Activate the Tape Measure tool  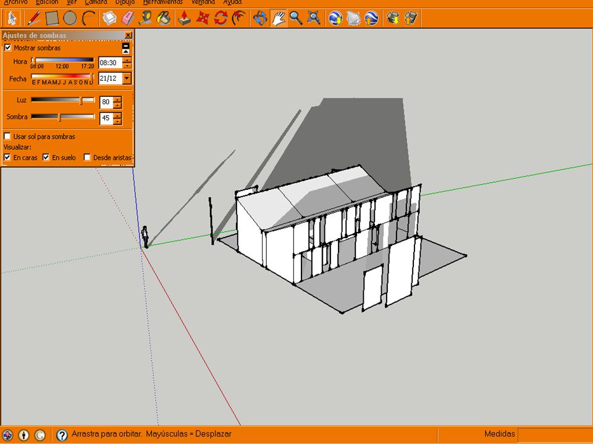[x=146, y=18]
